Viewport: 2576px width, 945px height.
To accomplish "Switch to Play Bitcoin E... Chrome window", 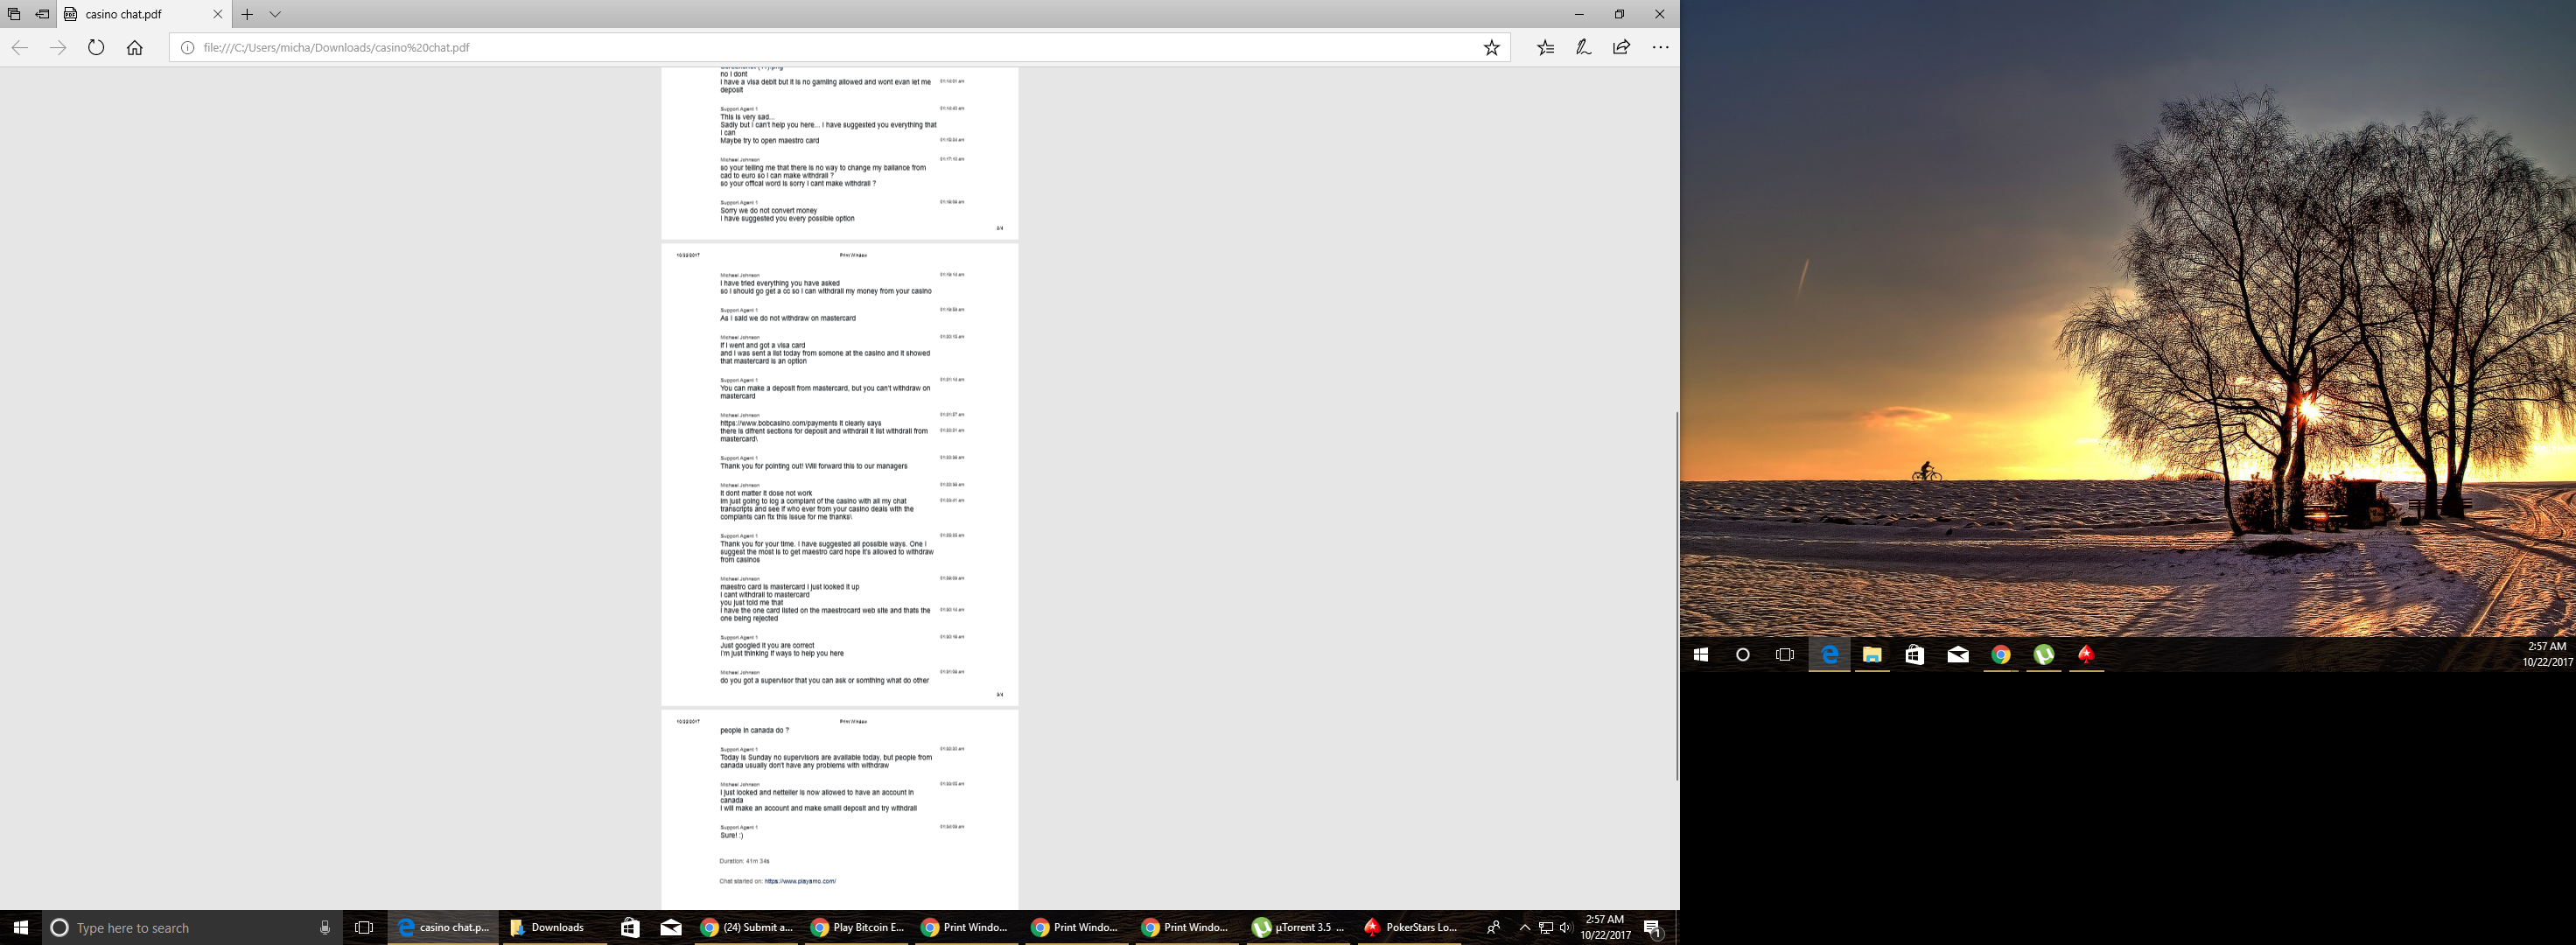I will click(857, 927).
